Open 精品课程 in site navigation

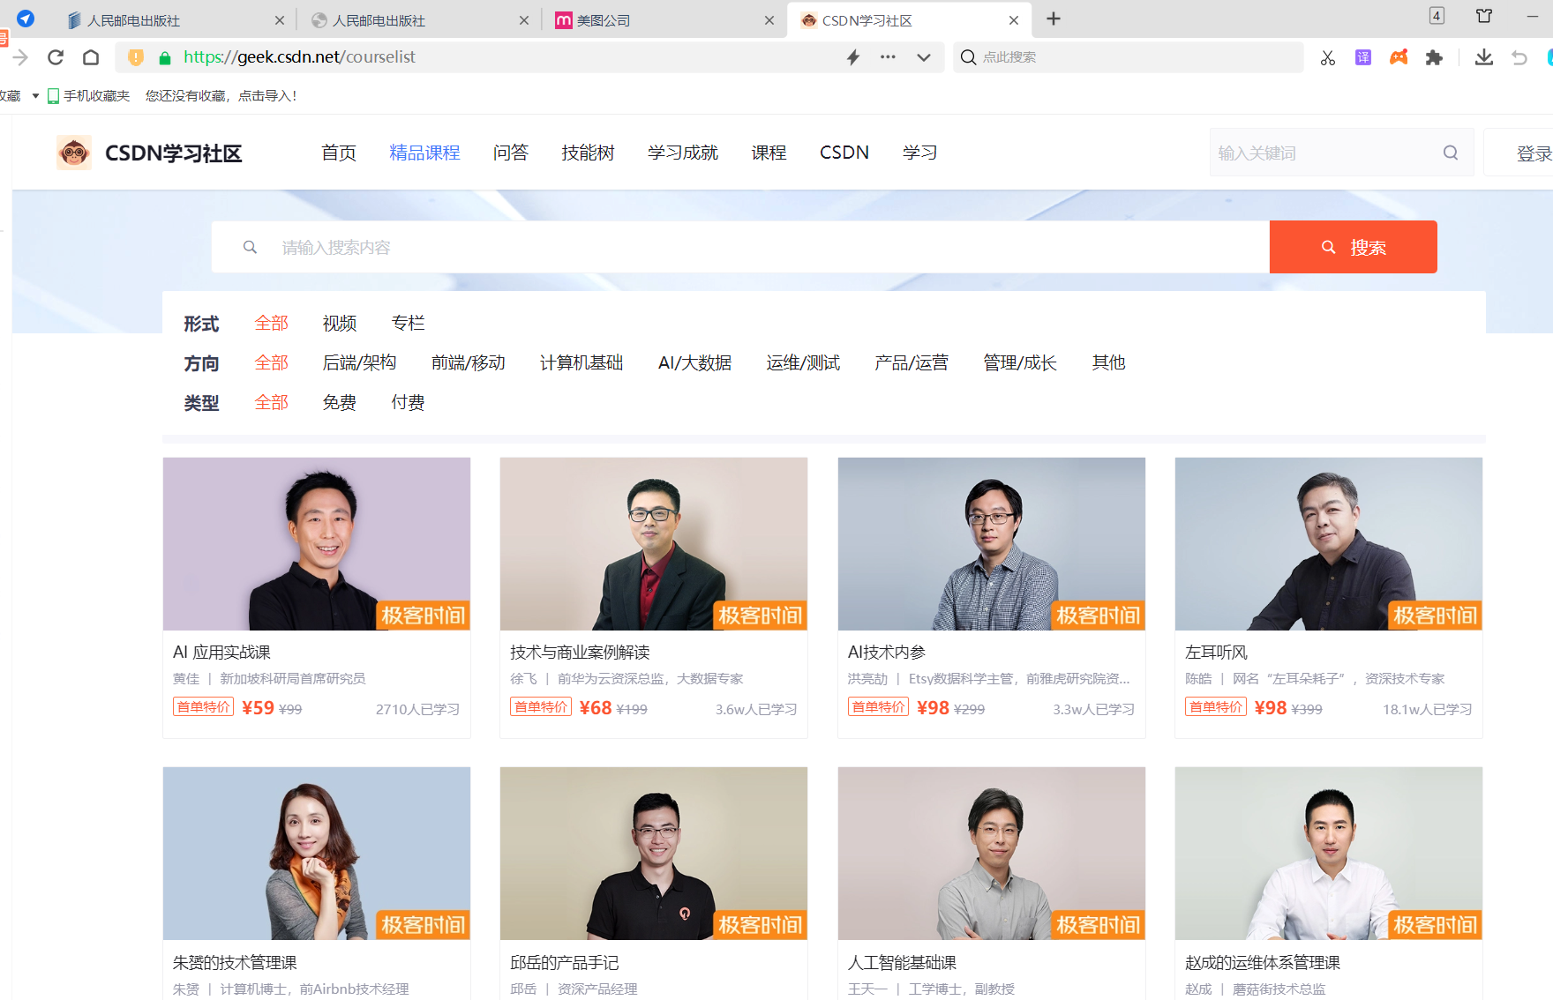coord(424,153)
